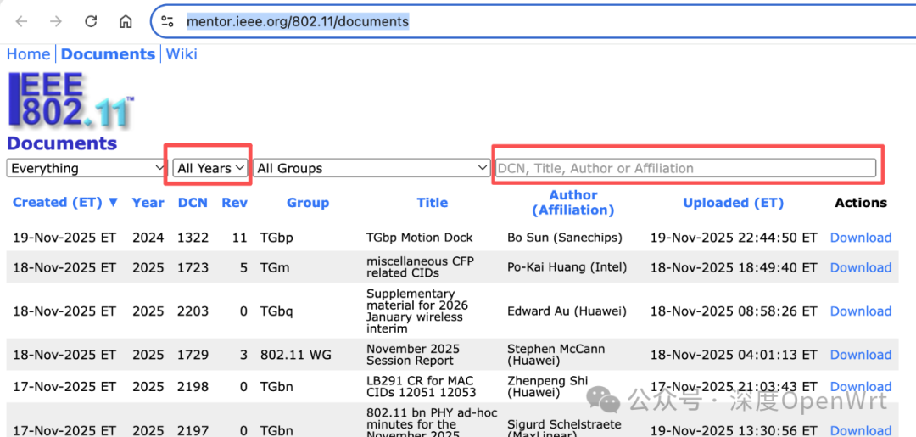Click the IEEE 802.11 logo
Viewport: 916px width, 437px height.
[x=70, y=100]
